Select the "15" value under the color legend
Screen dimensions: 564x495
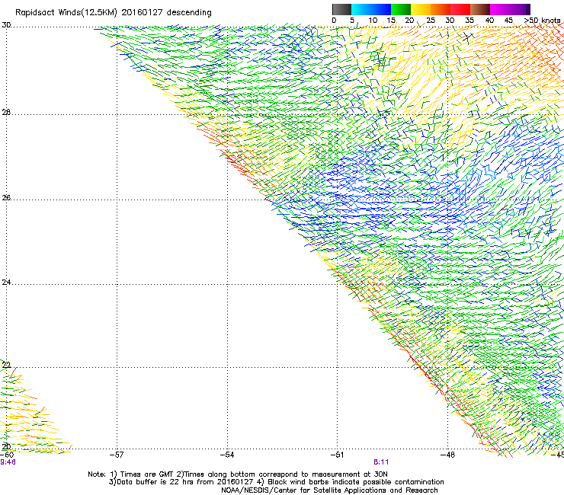point(391,21)
